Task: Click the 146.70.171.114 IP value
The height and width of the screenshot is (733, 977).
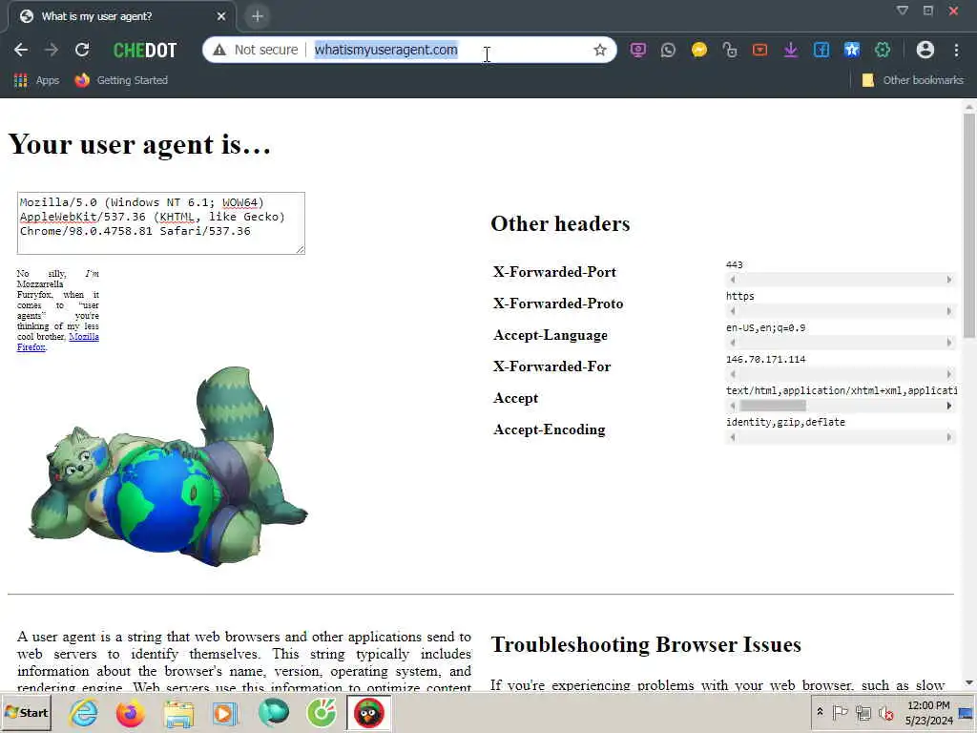Action: click(x=765, y=359)
